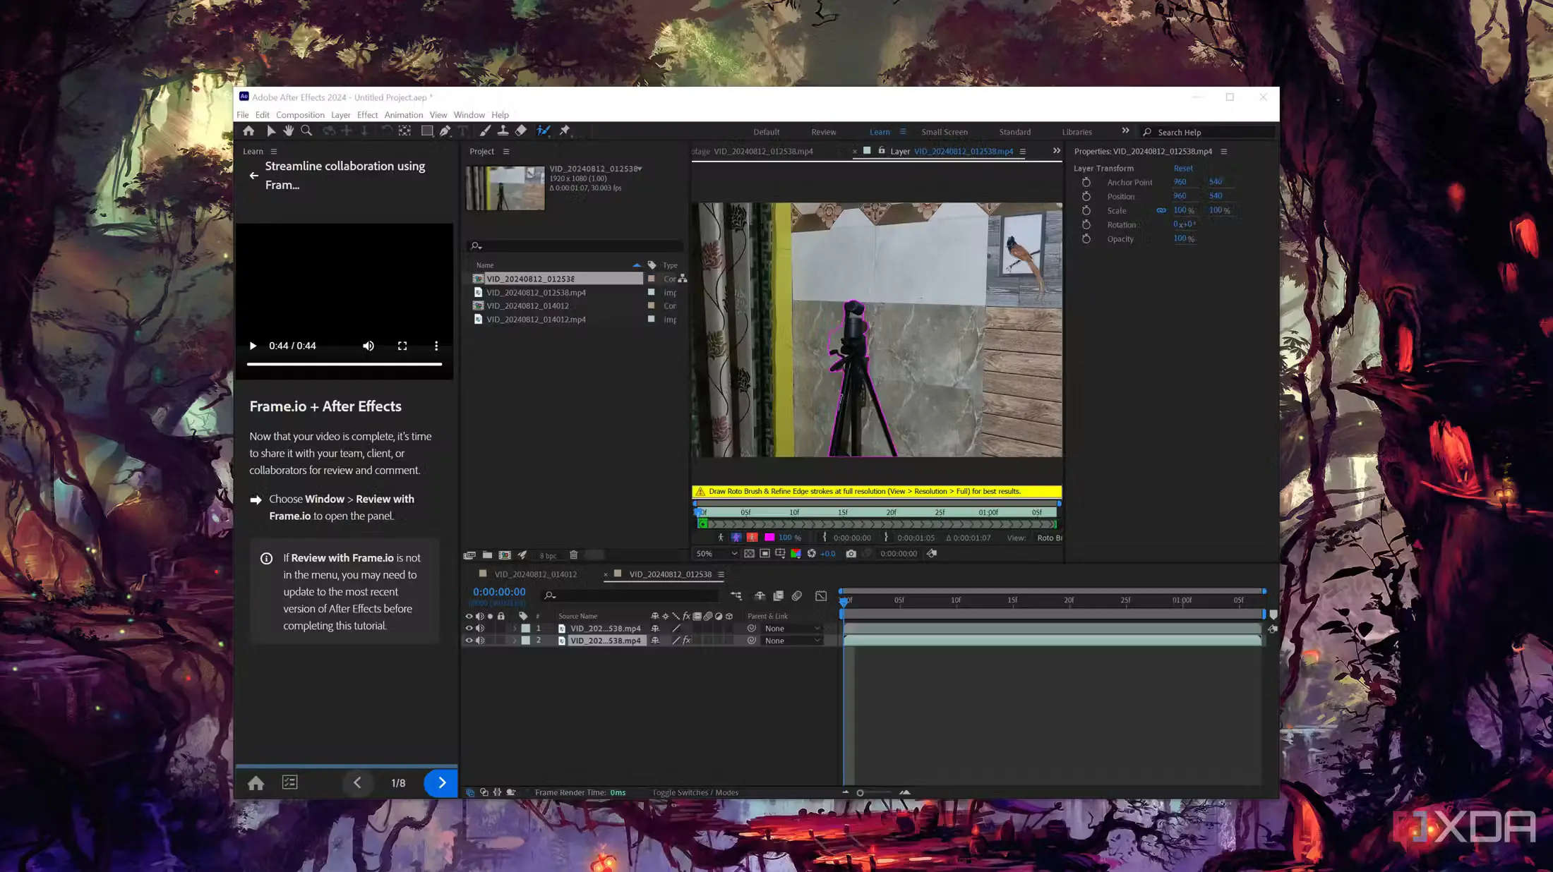Screen dimensions: 1553x872
Task: Select the Hand tool
Action: tap(287, 130)
